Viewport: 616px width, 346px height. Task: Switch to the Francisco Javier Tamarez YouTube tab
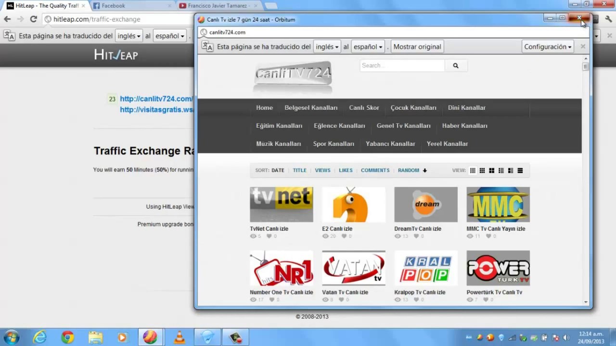coord(218,6)
